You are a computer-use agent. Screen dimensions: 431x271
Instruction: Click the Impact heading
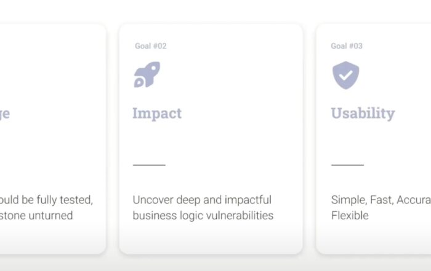157,113
